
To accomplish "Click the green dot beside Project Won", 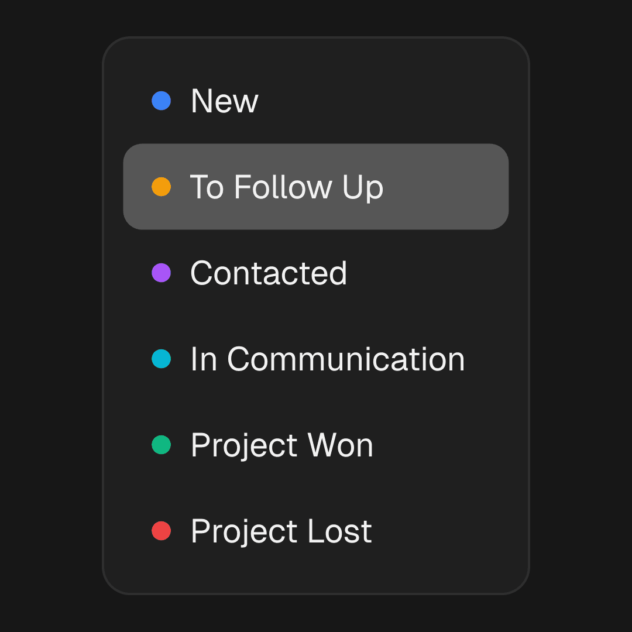I will tap(161, 445).
